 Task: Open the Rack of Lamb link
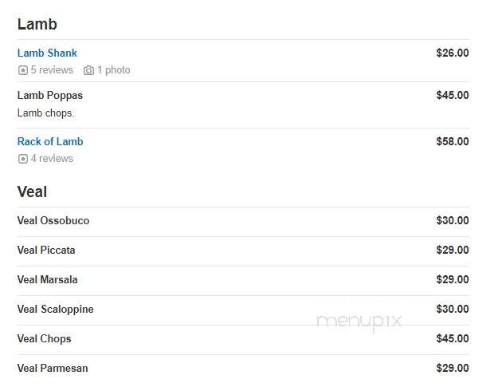coord(50,141)
